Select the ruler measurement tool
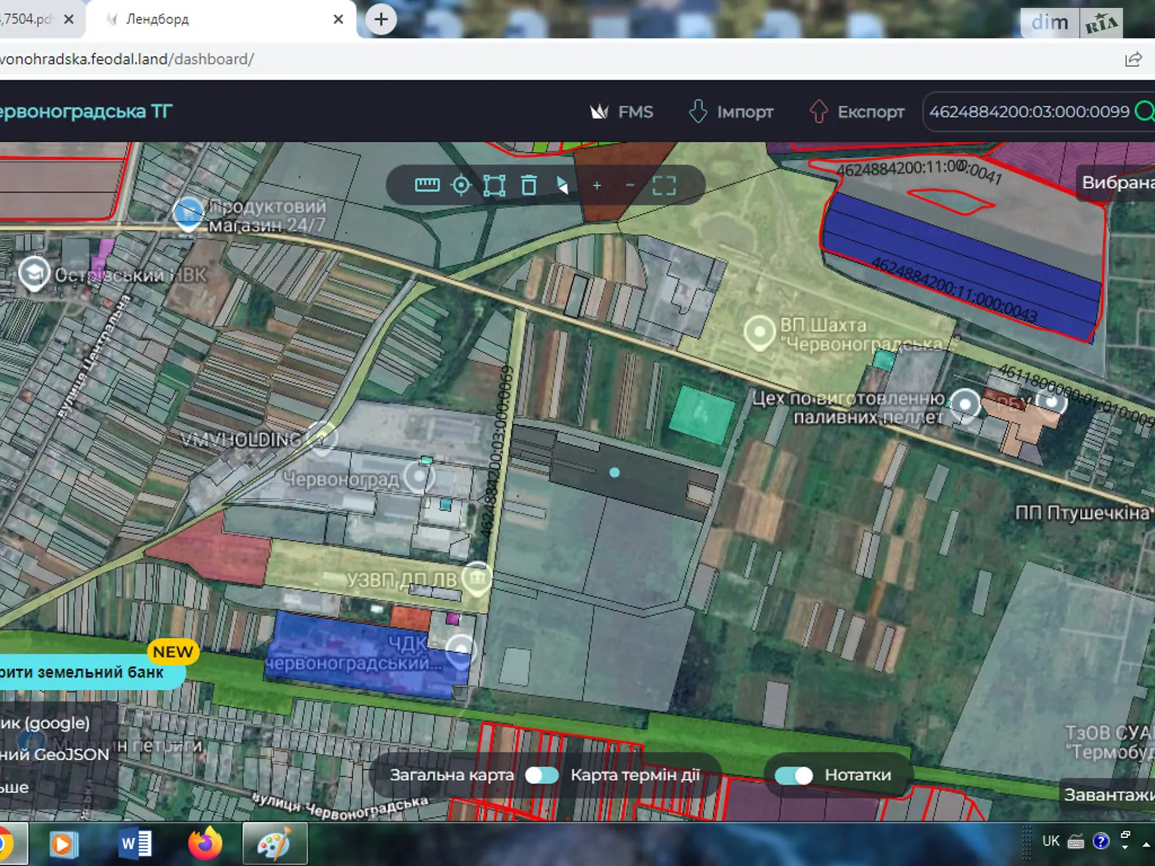Screen dimensions: 1155x866 (x=427, y=185)
